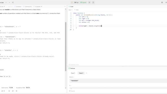Image resolution: width=167 pixels, height=94 pixels.
Task: Open the debugger icon left of Run
Action: 72,2
